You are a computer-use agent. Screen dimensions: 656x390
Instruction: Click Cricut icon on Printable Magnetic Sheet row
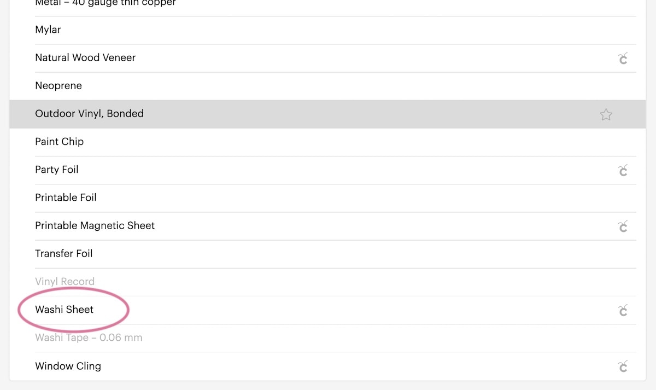[623, 226]
